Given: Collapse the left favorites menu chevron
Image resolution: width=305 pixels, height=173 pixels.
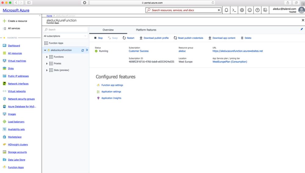Looking at the screenshot, I should coord(40,16).
